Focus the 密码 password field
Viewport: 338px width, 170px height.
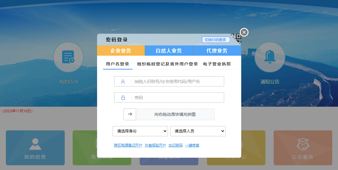(169, 97)
